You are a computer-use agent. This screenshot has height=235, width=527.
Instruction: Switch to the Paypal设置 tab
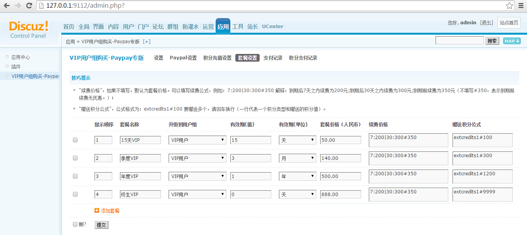[183, 58]
